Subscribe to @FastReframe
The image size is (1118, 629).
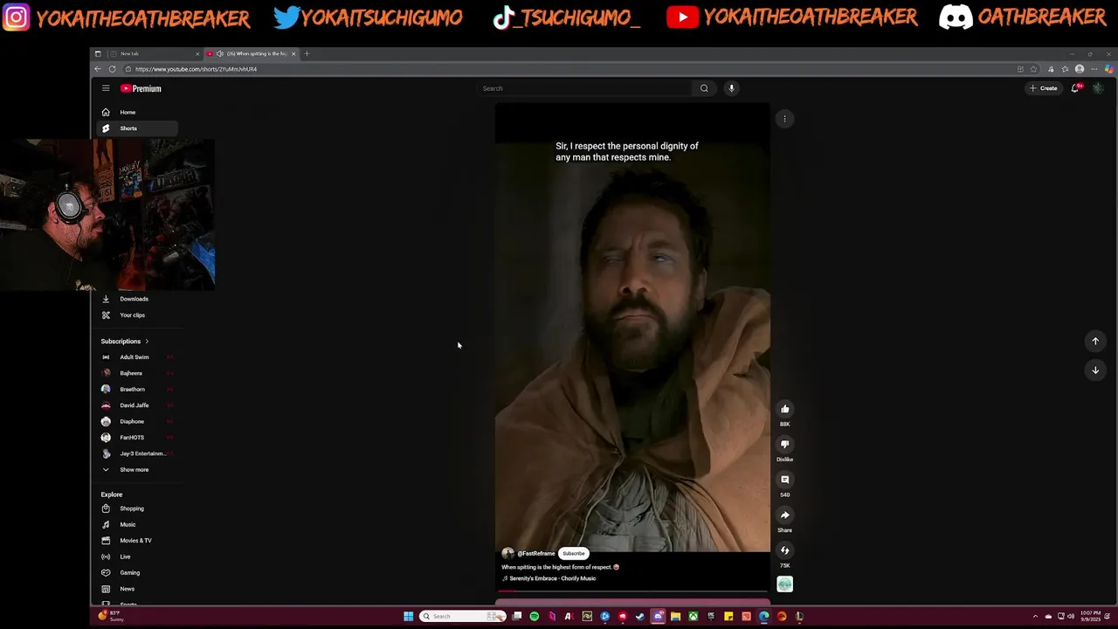(574, 554)
